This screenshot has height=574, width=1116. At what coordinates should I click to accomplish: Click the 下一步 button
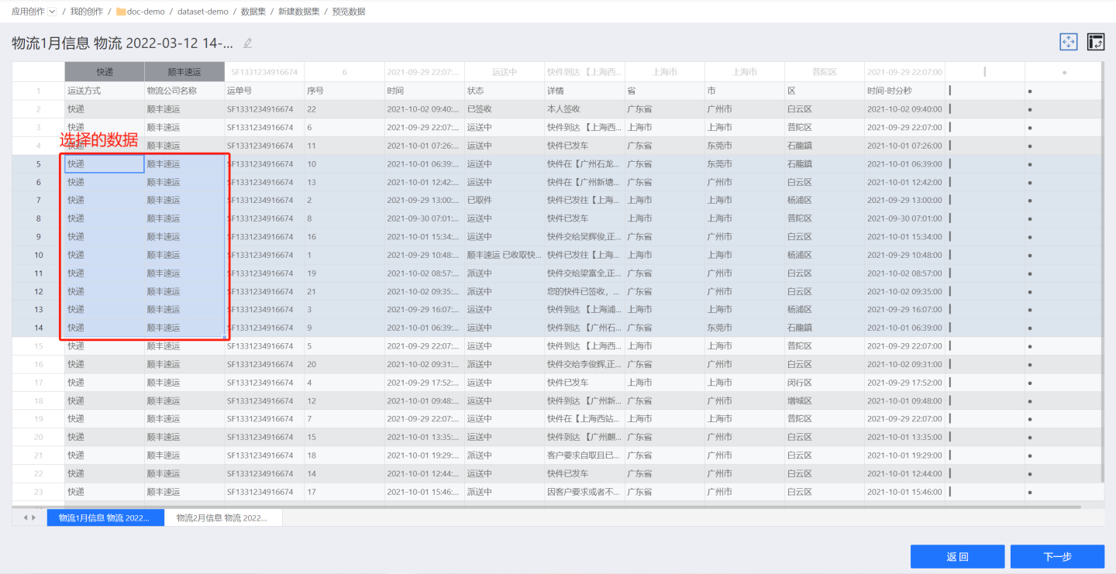tap(1057, 556)
